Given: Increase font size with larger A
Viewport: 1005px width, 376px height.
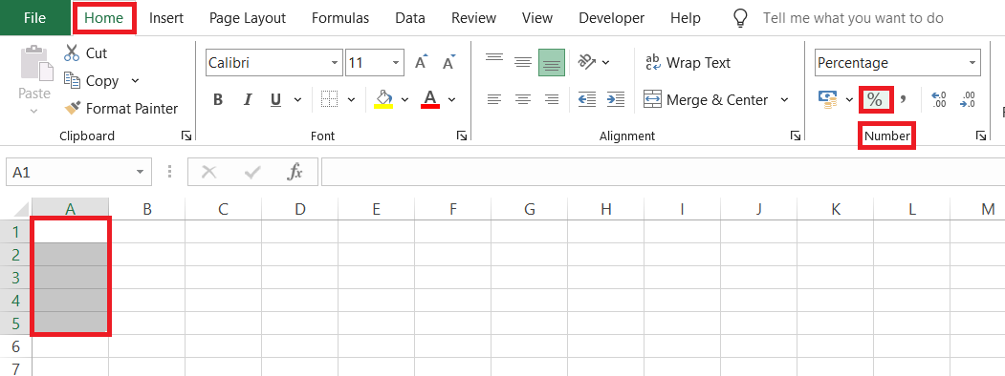Looking at the screenshot, I should [422, 62].
